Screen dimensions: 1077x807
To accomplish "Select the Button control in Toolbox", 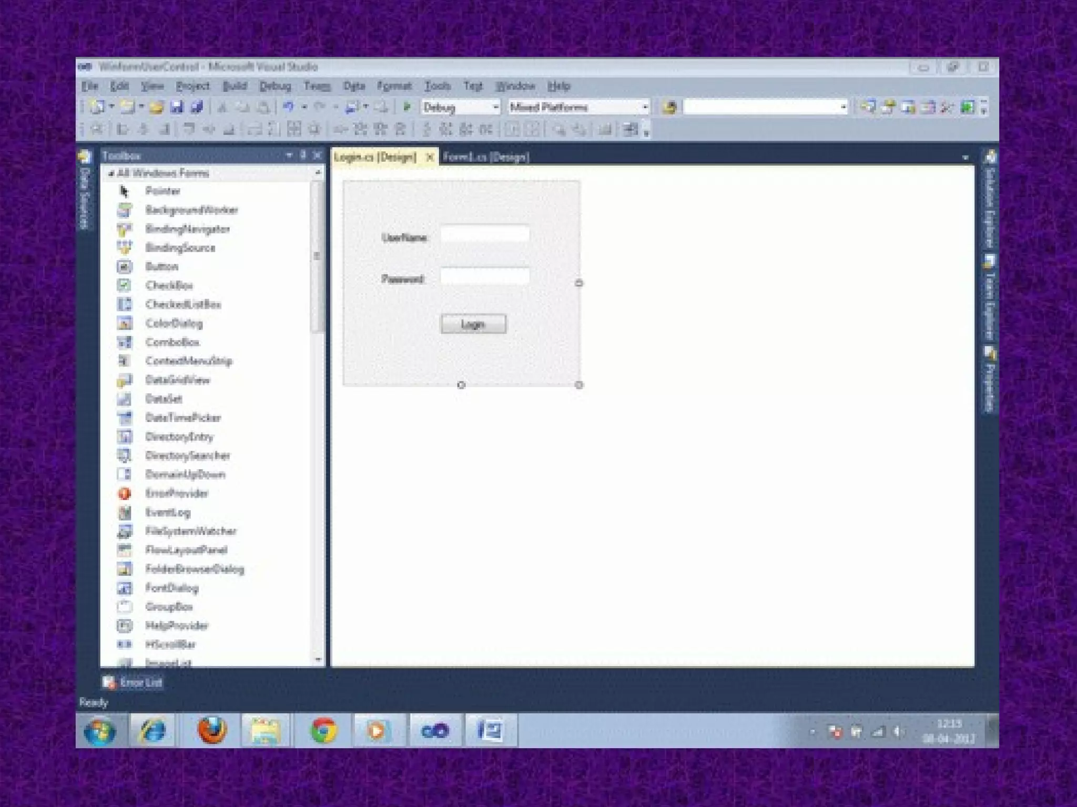I will (161, 266).
